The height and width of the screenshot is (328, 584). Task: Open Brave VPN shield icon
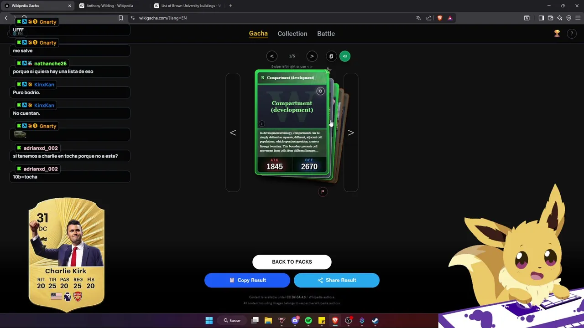pyautogui.click(x=569, y=18)
